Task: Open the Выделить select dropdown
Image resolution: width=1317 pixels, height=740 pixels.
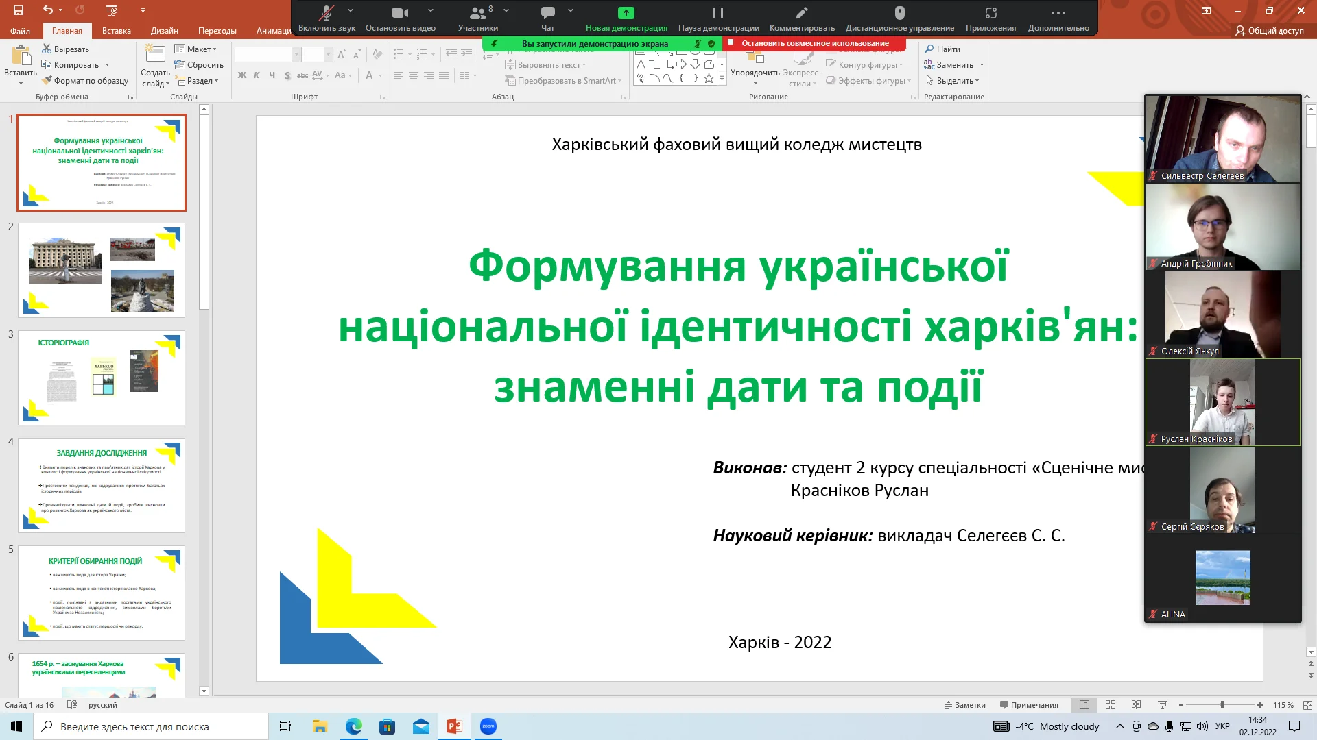Action: tap(953, 81)
